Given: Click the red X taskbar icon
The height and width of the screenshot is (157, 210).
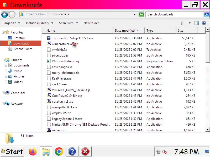Looking at the screenshot, I should (85, 152).
